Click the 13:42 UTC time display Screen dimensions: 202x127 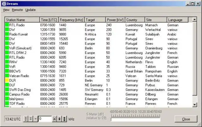[x=13, y=119]
